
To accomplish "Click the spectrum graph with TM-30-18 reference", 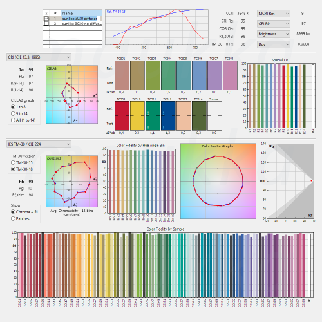I will pos(156,27).
